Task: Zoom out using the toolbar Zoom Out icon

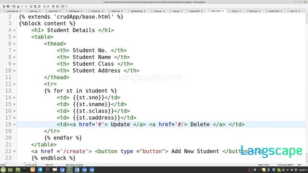Action: coord(57,6)
